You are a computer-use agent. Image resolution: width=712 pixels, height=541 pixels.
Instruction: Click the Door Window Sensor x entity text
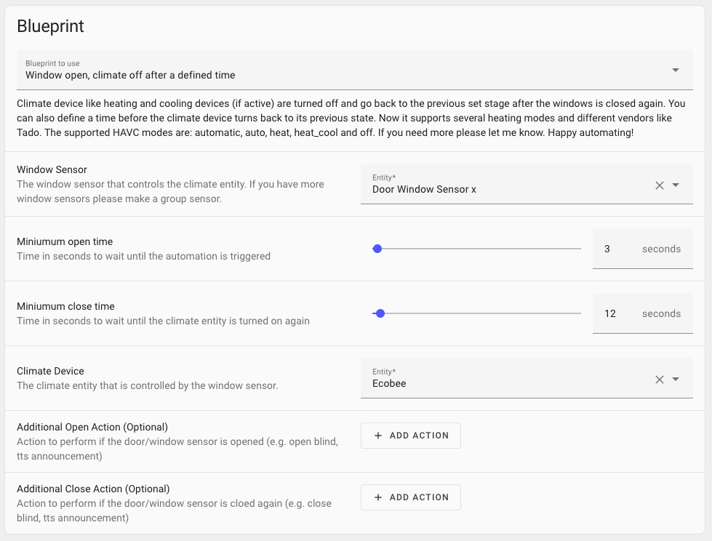(424, 189)
